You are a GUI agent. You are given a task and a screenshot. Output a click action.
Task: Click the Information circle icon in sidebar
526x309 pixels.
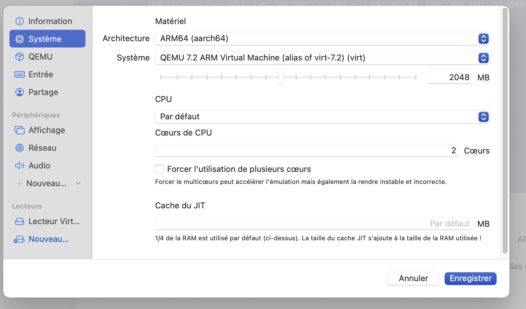pos(20,21)
